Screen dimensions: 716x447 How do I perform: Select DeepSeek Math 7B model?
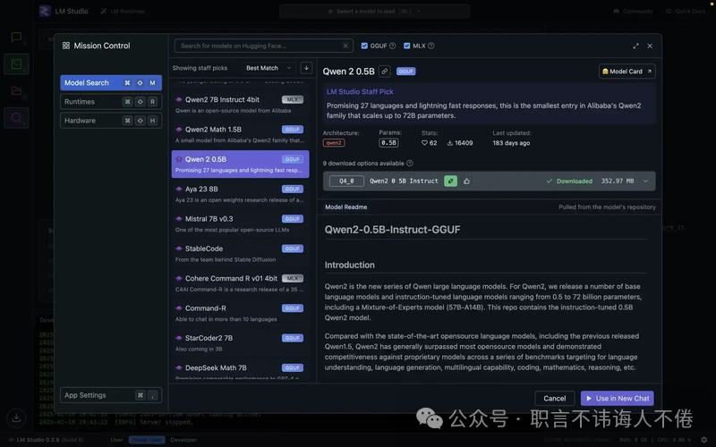point(240,371)
